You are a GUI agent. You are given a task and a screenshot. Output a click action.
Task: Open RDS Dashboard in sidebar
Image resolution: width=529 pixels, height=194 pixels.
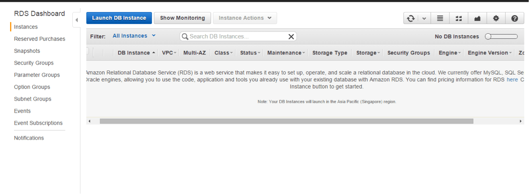point(39,14)
